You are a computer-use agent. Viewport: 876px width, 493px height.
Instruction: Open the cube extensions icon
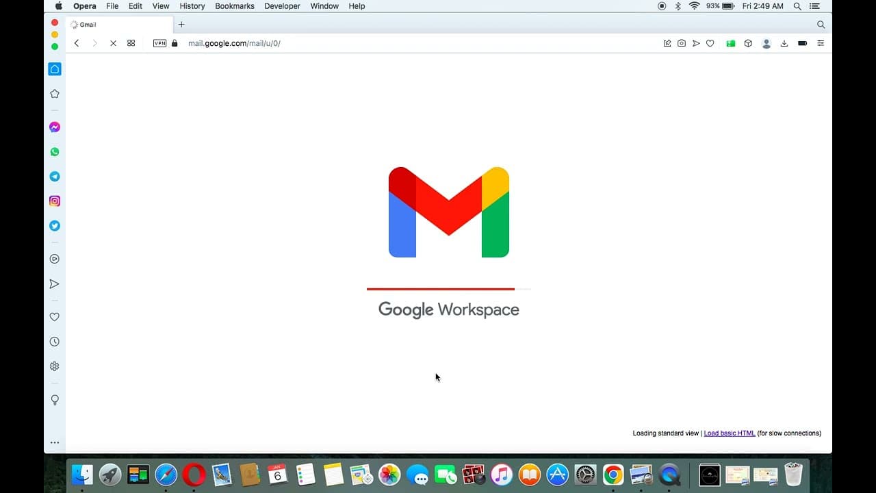[748, 43]
